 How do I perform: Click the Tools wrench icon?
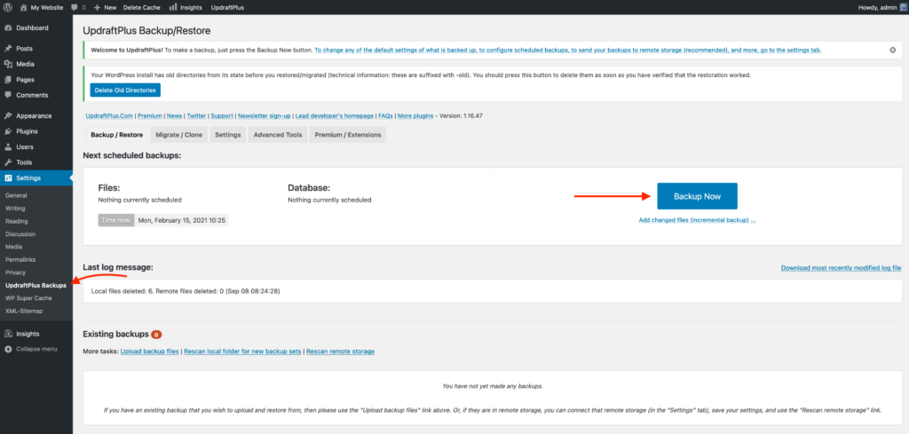pos(8,162)
